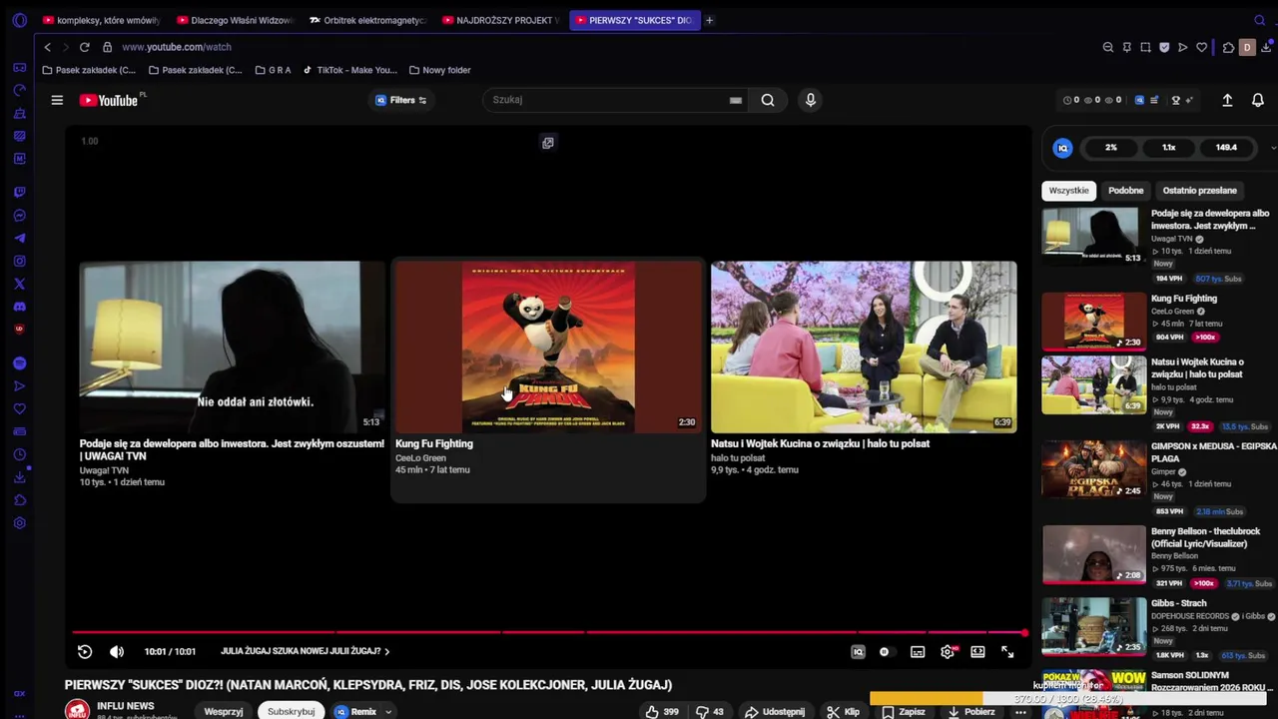Open downloads icon in Opera sidebar
Image resolution: width=1278 pixels, height=719 pixels.
click(19, 477)
